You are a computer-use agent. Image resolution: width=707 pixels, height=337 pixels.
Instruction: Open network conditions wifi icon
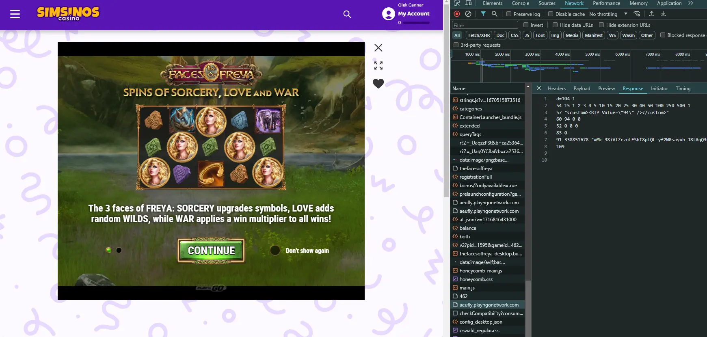point(637,14)
